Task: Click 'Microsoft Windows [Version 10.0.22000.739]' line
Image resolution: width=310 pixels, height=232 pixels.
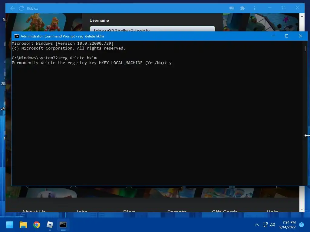Action: (62, 43)
